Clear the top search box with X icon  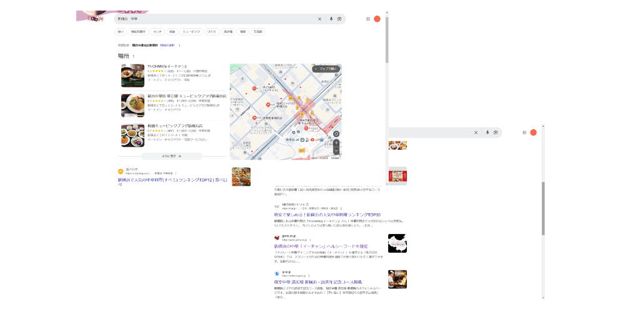click(319, 19)
